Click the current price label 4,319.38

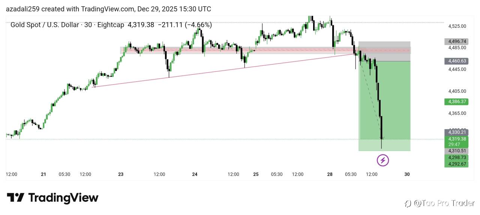coord(456,139)
